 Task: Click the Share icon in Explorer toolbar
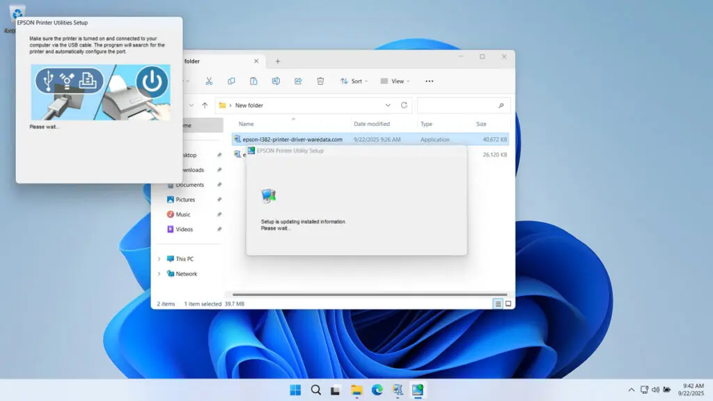(x=298, y=81)
